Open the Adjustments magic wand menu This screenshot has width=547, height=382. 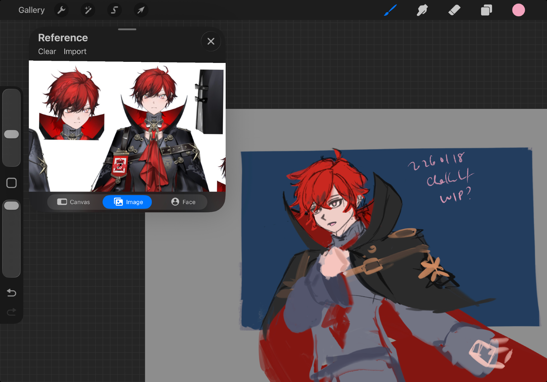[x=88, y=10]
